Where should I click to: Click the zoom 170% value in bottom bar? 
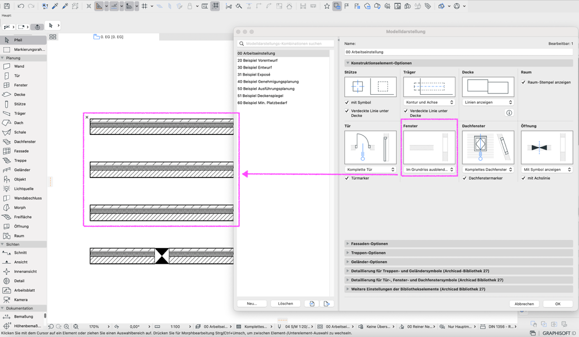pyautogui.click(x=94, y=327)
